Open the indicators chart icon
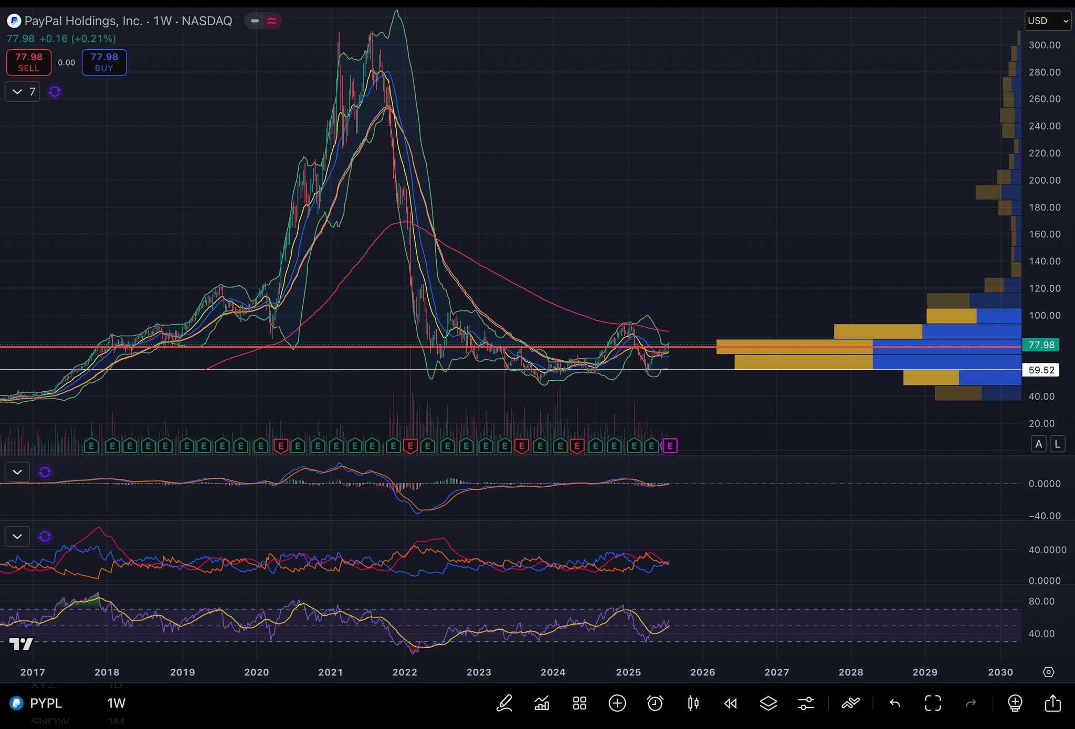 542,703
